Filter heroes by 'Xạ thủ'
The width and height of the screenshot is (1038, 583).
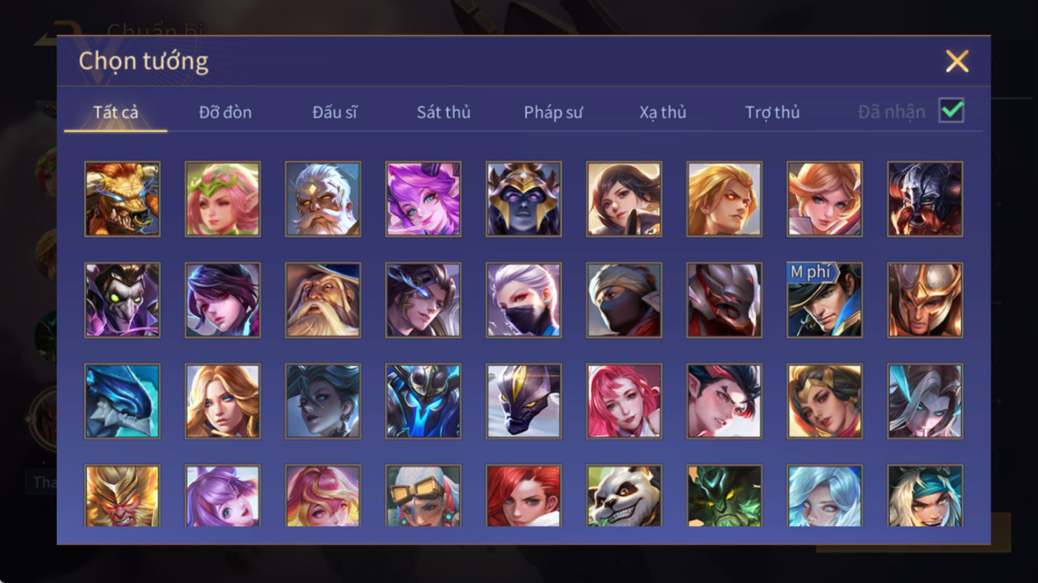[x=662, y=112]
